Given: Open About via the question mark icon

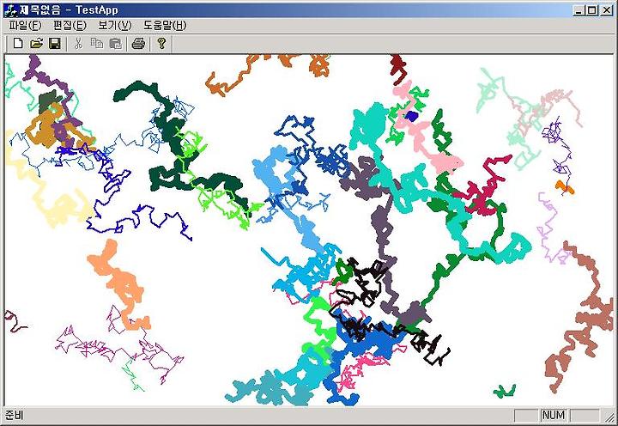Looking at the screenshot, I should (161, 43).
